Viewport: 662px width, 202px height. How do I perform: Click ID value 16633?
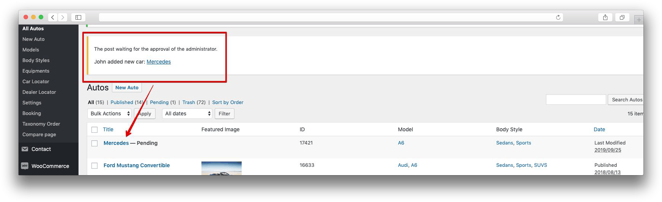point(307,165)
